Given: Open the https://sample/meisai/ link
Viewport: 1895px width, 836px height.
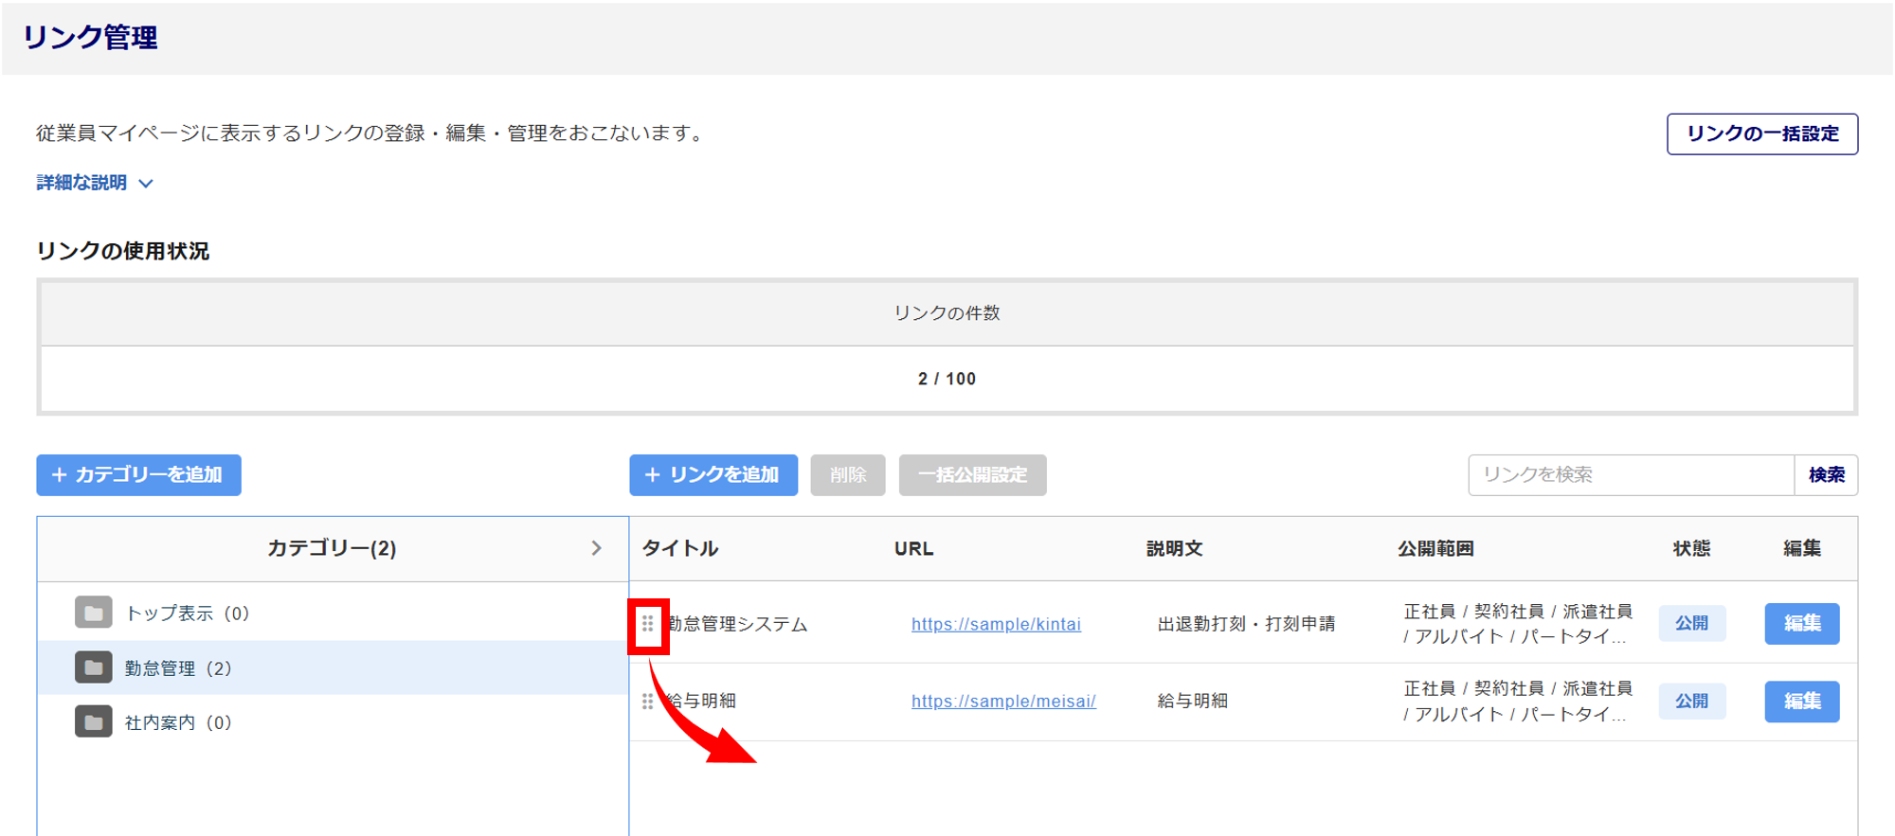Looking at the screenshot, I should [1003, 702].
